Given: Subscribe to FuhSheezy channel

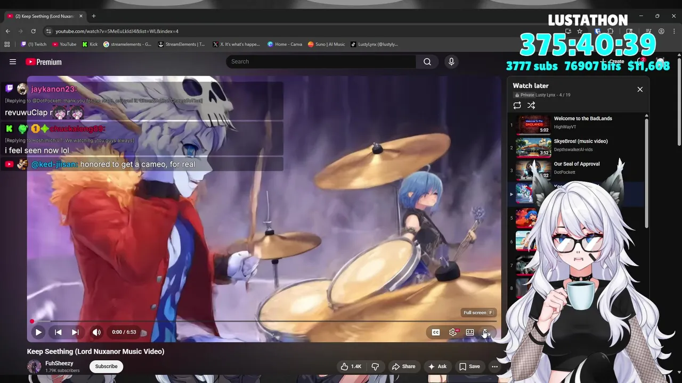Looking at the screenshot, I should click(106, 367).
